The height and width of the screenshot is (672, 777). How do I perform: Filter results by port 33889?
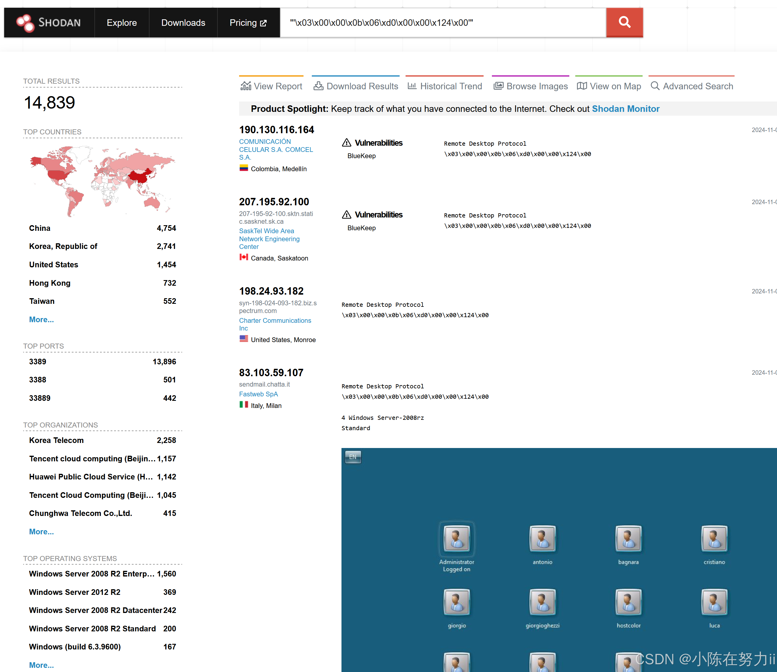[102, 398]
